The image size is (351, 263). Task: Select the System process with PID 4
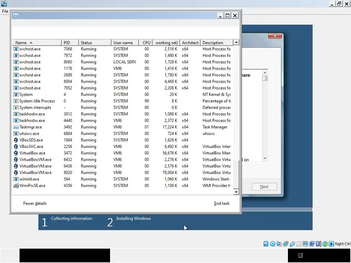pyautogui.click(x=123, y=95)
